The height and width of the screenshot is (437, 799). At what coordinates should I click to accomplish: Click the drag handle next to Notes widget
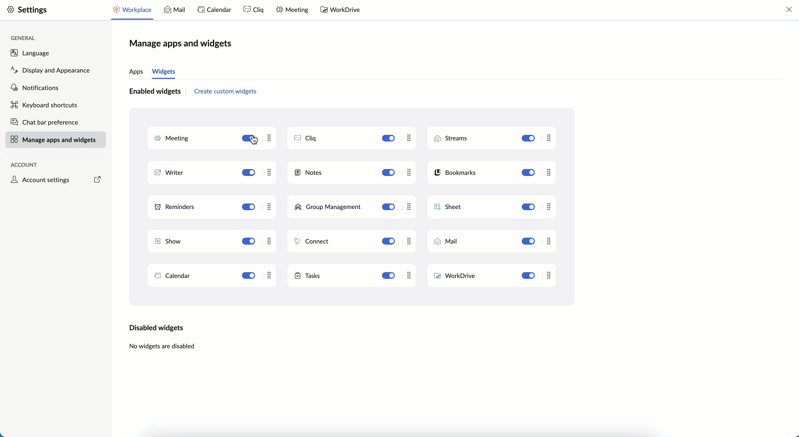click(x=409, y=173)
